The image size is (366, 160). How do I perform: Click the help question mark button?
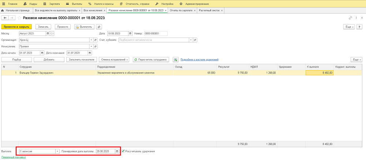[x=360, y=27]
